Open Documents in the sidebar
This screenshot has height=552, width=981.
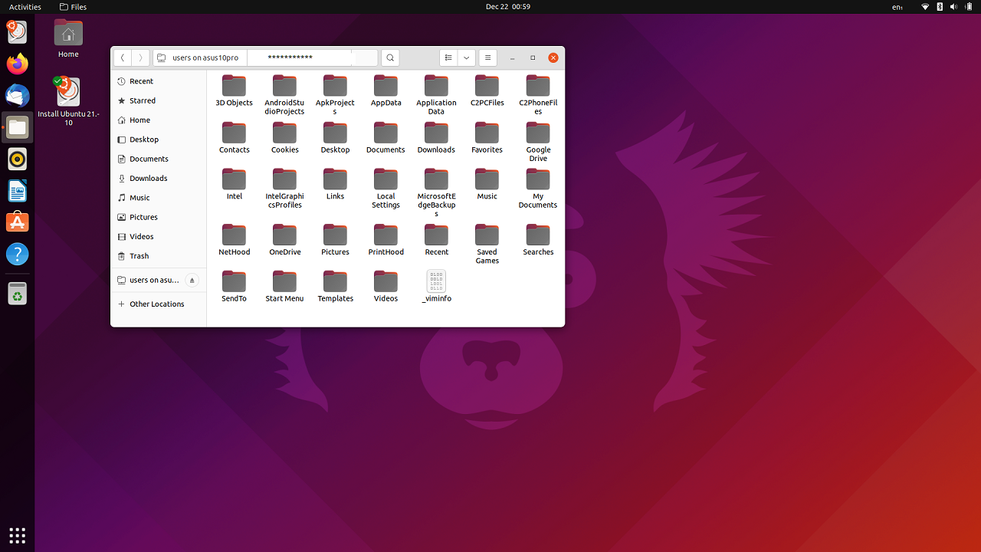[x=159, y=159]
